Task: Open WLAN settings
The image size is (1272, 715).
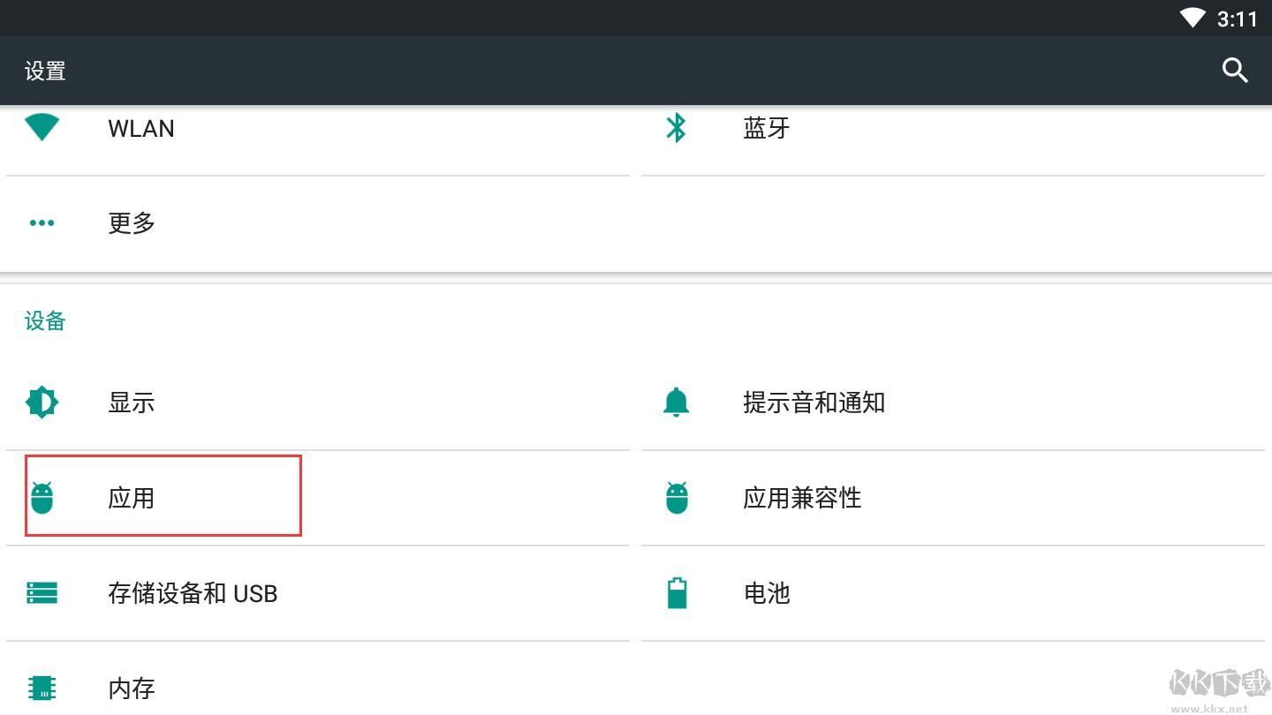Action: pyautogui.click(x=141, y=129)
